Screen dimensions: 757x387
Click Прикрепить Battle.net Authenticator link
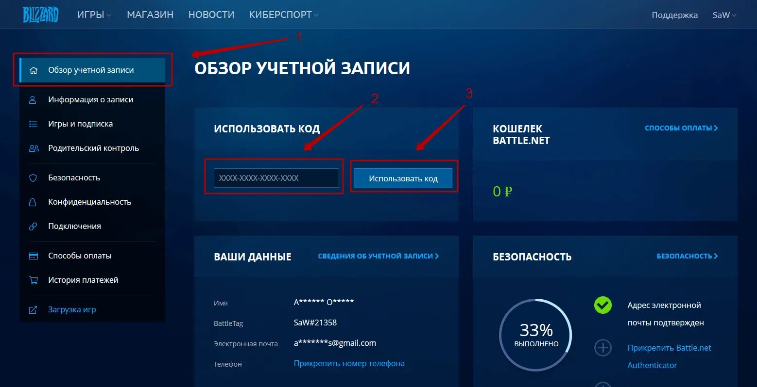(670, 356)
